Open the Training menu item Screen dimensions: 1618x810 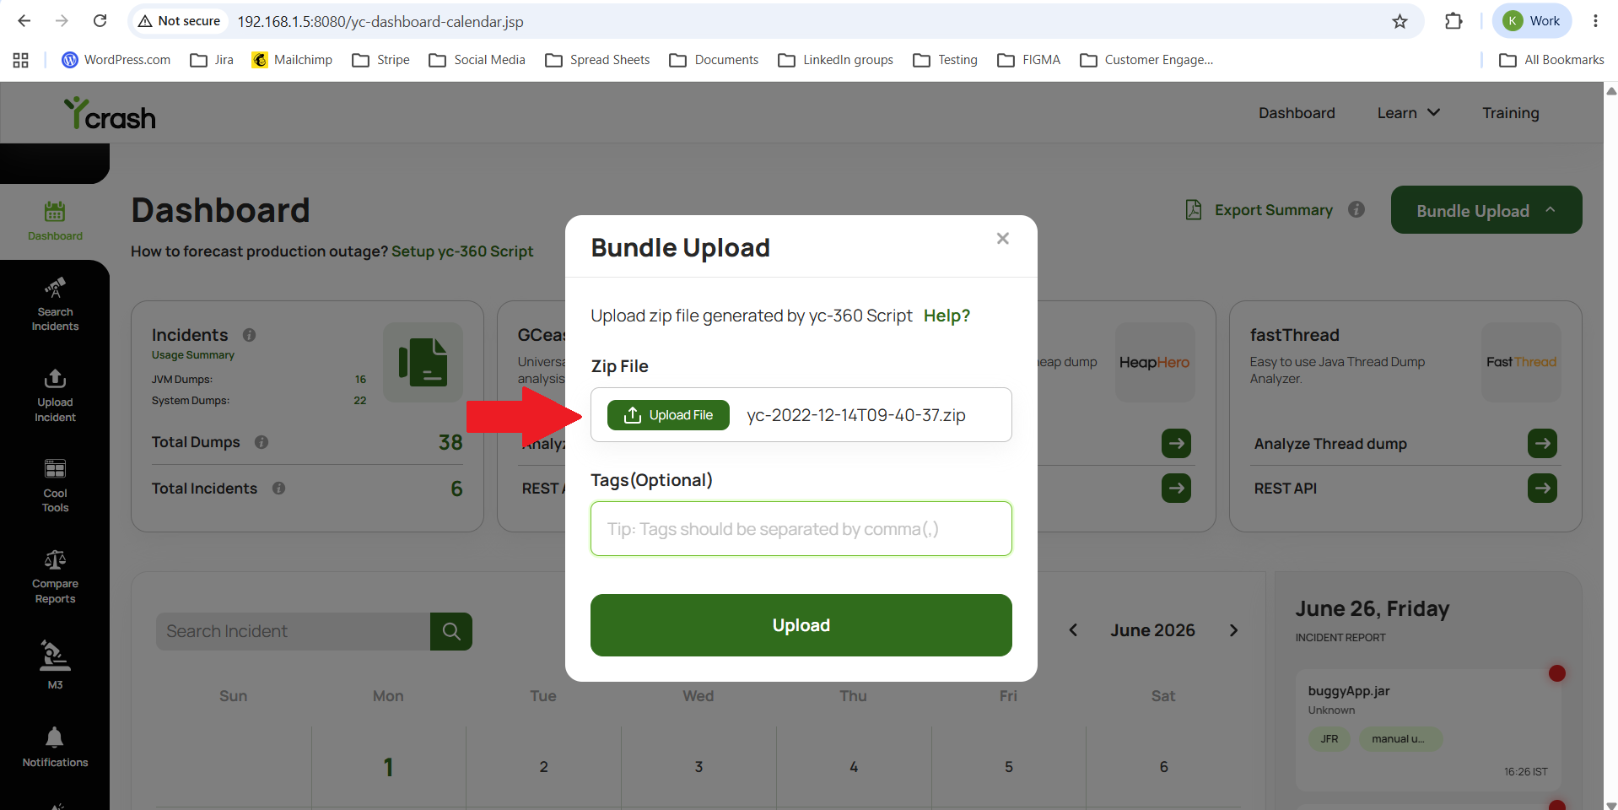(x=1511, y=113)
